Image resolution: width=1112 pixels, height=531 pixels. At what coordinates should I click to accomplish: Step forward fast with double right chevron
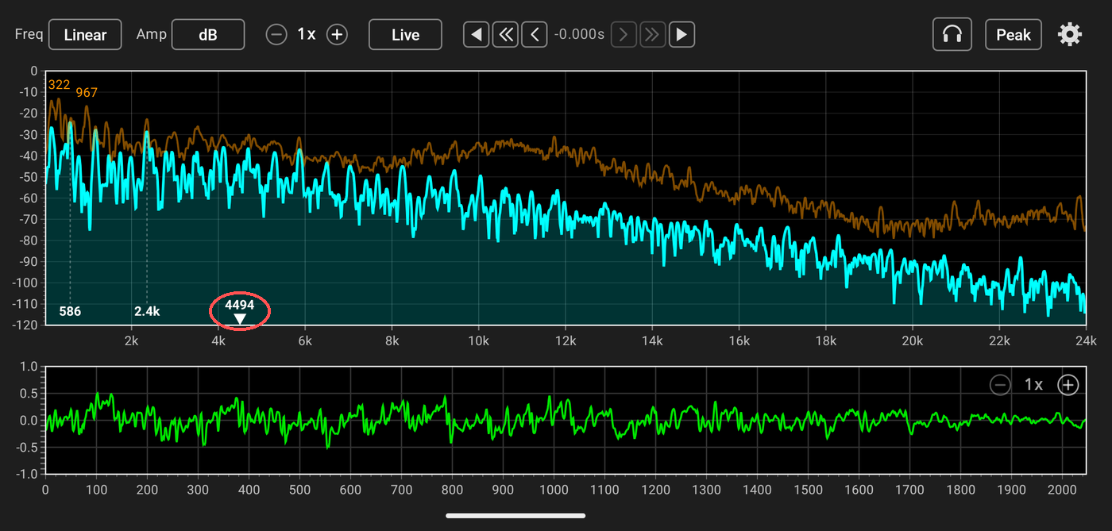click(x=653, y=34)
